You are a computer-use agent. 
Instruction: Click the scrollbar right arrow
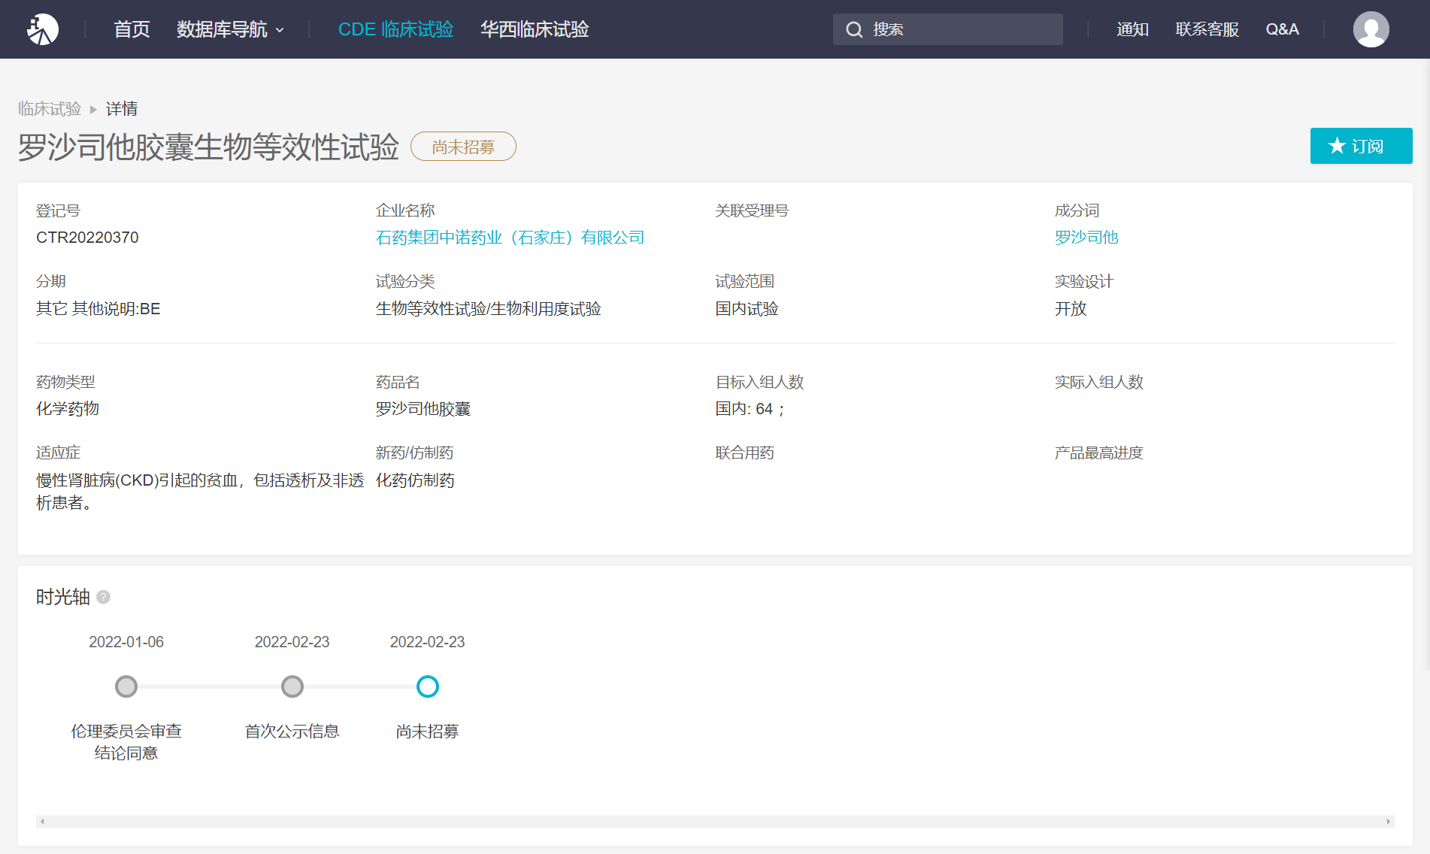click(1388, 822)
